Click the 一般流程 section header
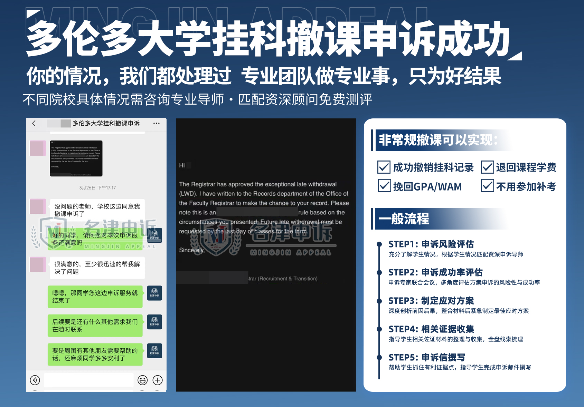 [x=404, y=219]
